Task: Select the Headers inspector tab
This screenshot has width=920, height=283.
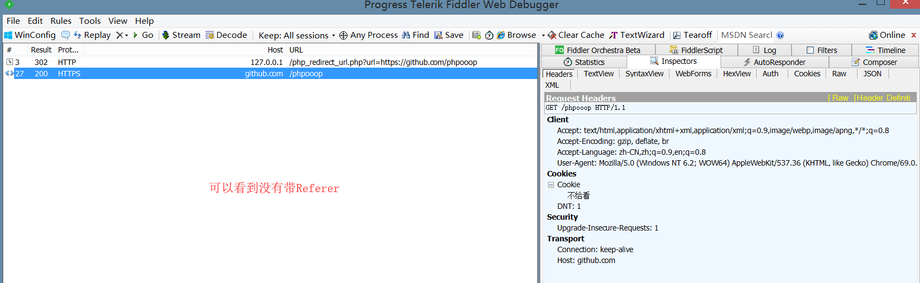Action: tap(559, 74)
